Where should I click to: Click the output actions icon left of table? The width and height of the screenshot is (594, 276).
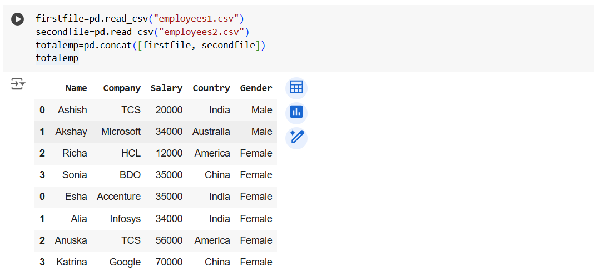[18, 84]
